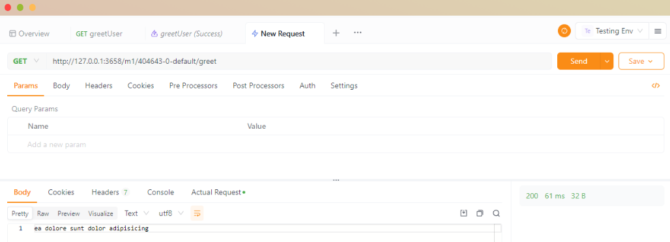The width and height of the screenshot is (670, 242).
Task: Open the response Headers 7 tab
Action: (x=110, y=193)
